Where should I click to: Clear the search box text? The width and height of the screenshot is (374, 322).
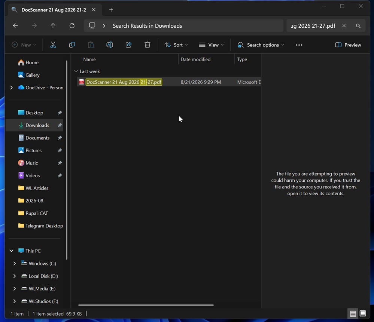[x=344, y=25]
